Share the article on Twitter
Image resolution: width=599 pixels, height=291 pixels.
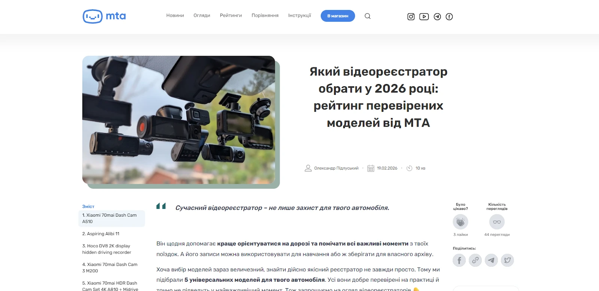(507, 260)
